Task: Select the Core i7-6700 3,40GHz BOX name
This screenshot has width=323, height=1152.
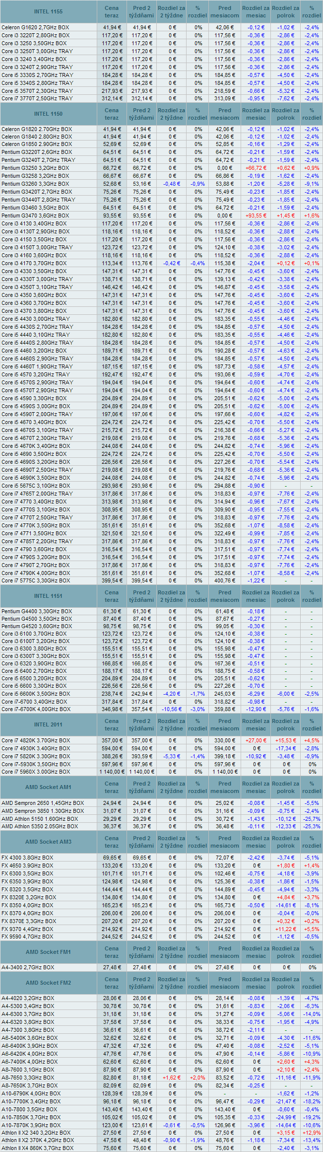Action: pos(35,702)
